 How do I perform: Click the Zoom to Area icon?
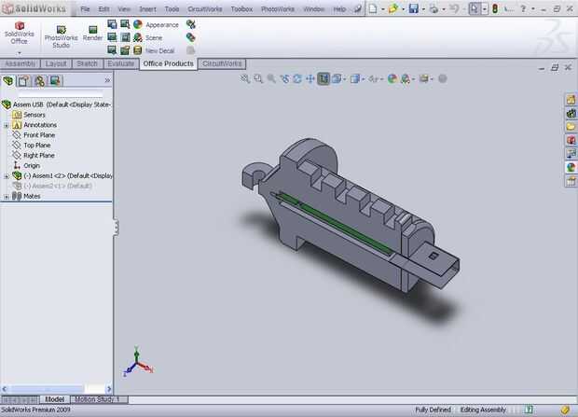258,78
